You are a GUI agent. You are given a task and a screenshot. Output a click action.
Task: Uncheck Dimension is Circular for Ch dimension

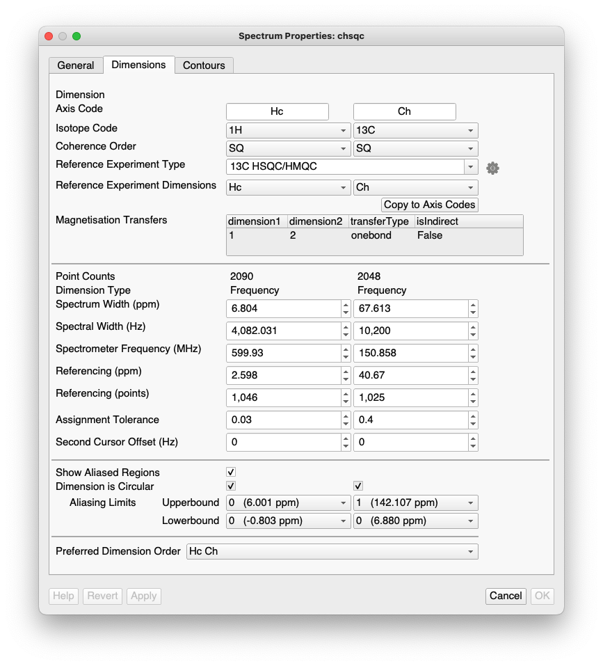[x=358, y=486]
